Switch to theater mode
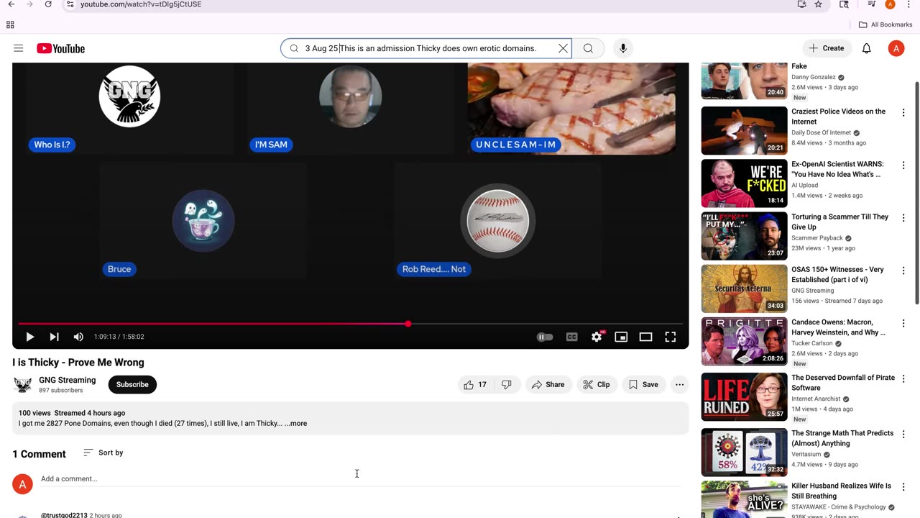The image size is (920, 518). pyautogui.click(x=645, y=337)
